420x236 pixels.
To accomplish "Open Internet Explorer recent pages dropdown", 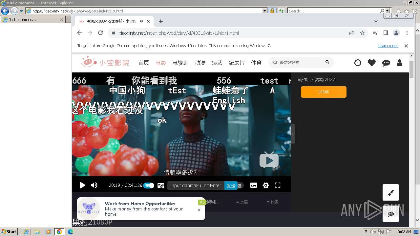I will [22, 11].
